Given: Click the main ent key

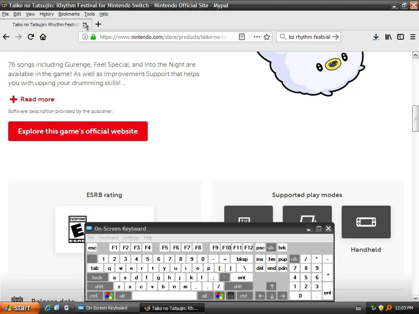Looking at the screenshot, I should point(241,278).
